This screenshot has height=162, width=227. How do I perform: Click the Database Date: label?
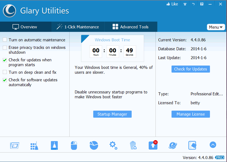tap(172, 49)
